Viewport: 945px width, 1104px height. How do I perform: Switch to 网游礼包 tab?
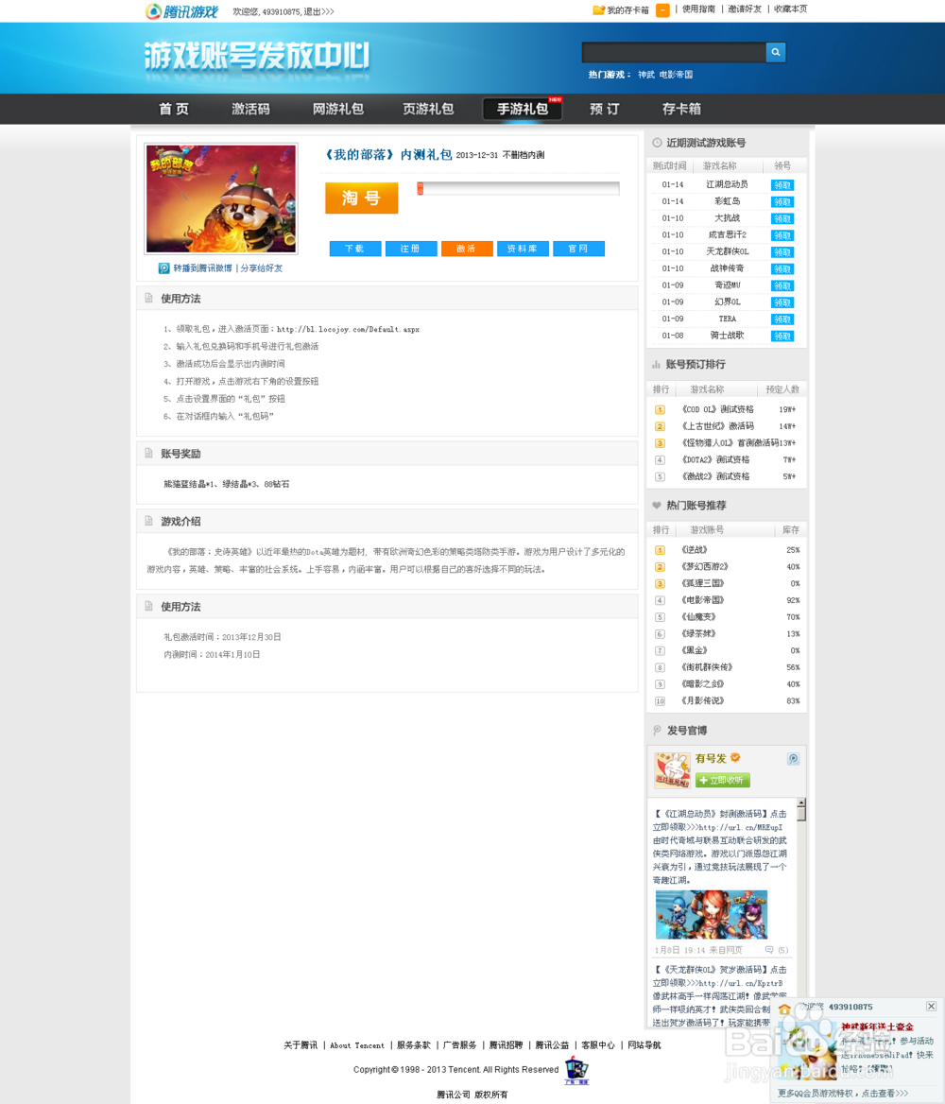tap(338, 109)
